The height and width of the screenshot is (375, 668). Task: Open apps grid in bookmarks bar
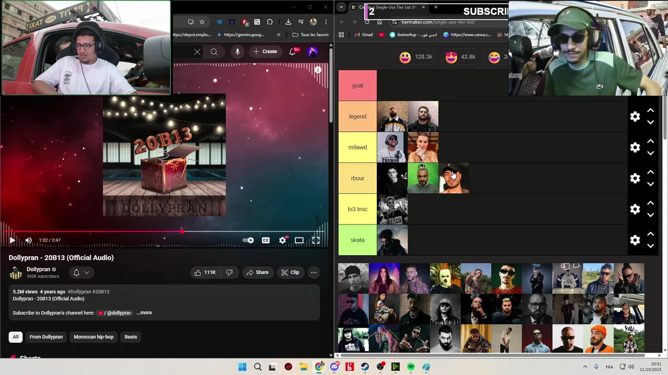coord(341,35)
